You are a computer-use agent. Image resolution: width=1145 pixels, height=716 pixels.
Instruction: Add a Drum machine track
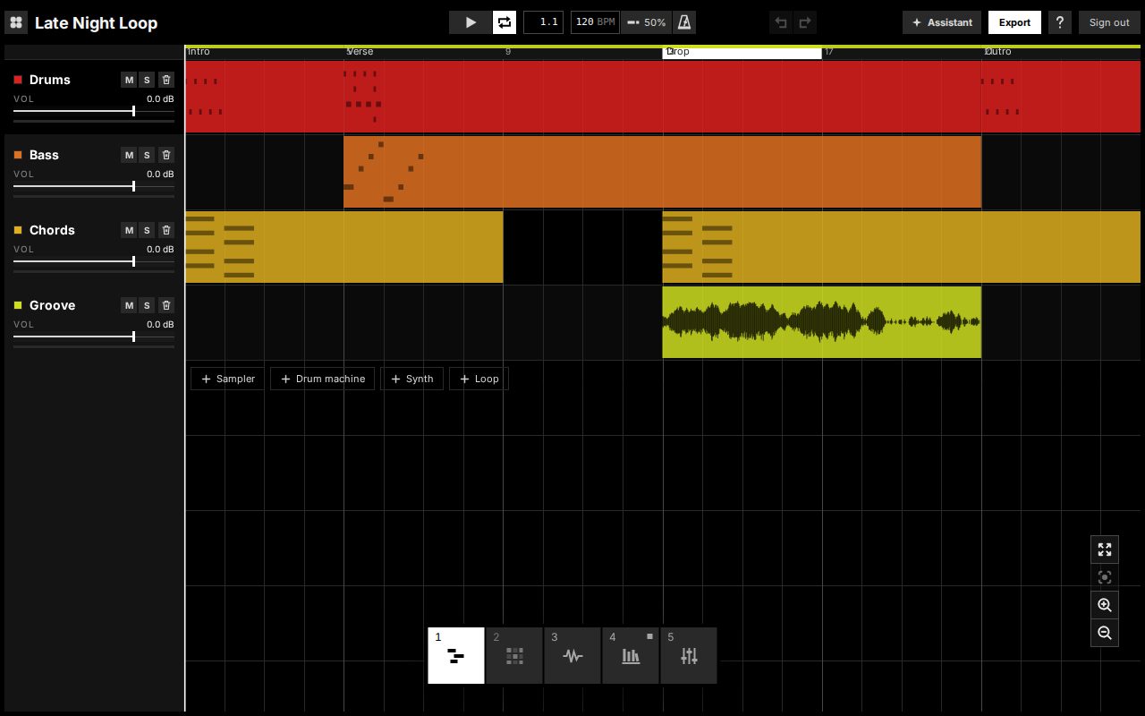tap(322, 379)
